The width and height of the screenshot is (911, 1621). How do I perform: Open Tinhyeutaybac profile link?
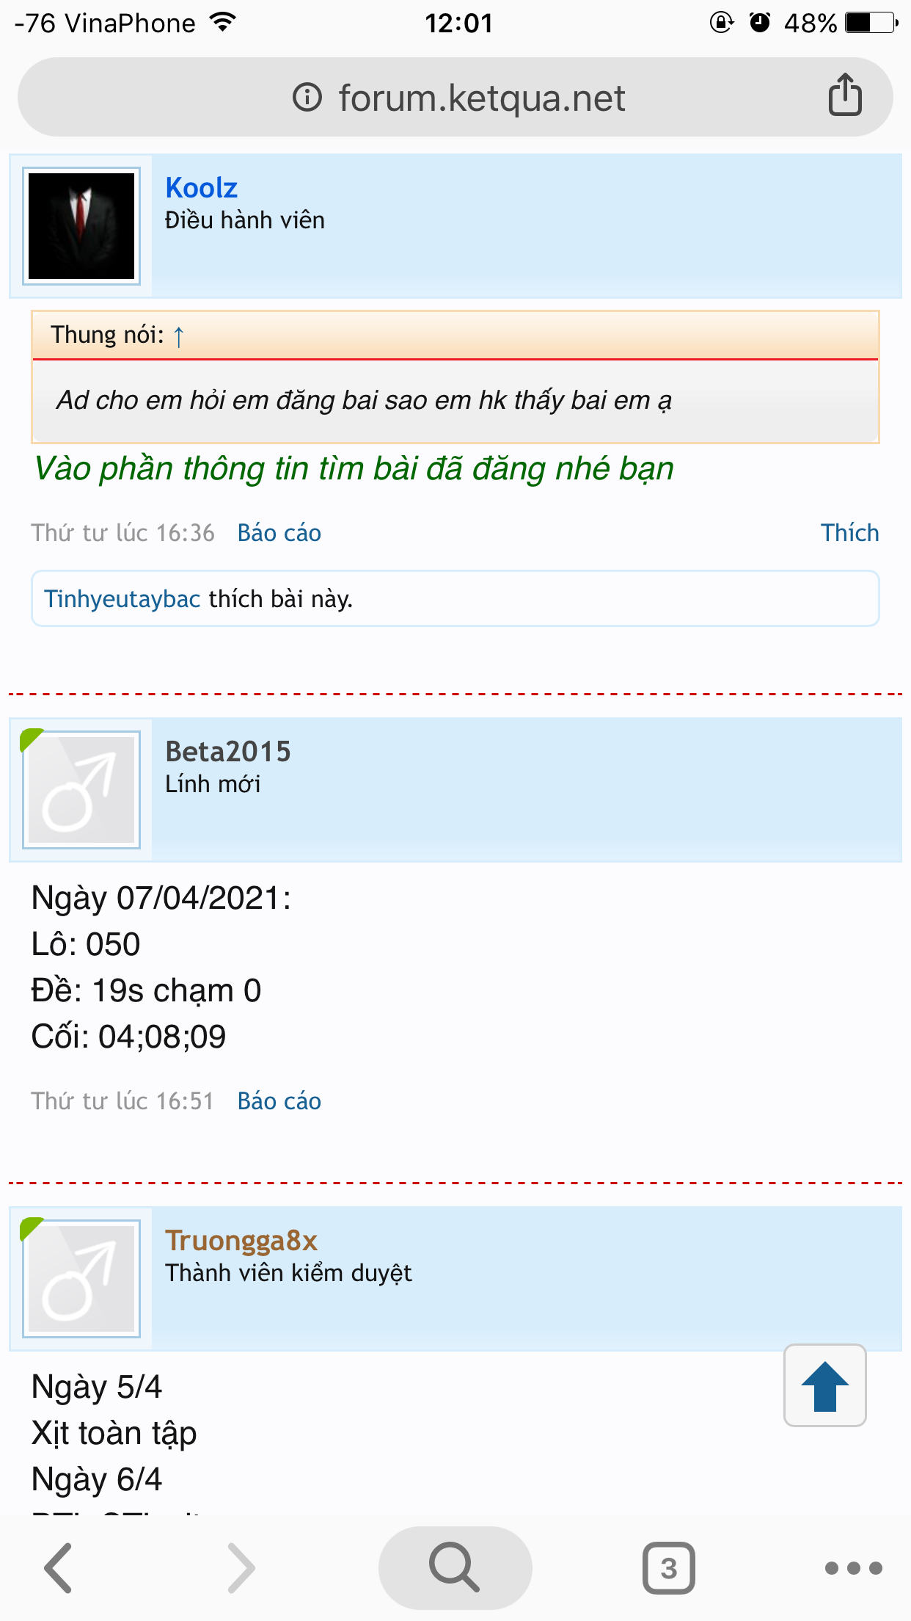[122, 599]
